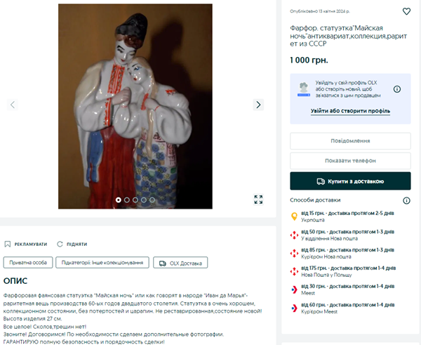Select the fourth photo gallery dot

[144, 200]
